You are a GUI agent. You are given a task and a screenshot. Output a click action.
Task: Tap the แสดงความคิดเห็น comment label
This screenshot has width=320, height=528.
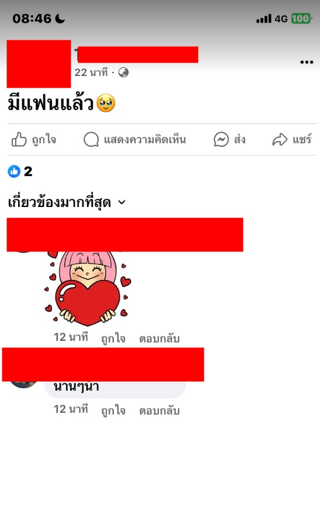point(145,139)
